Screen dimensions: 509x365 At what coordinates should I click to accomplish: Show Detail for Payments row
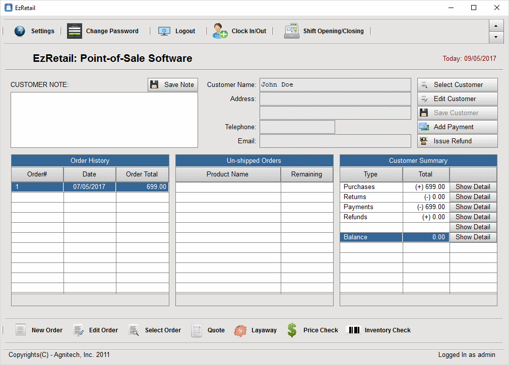pyautogui.click(x=473, y=207)
